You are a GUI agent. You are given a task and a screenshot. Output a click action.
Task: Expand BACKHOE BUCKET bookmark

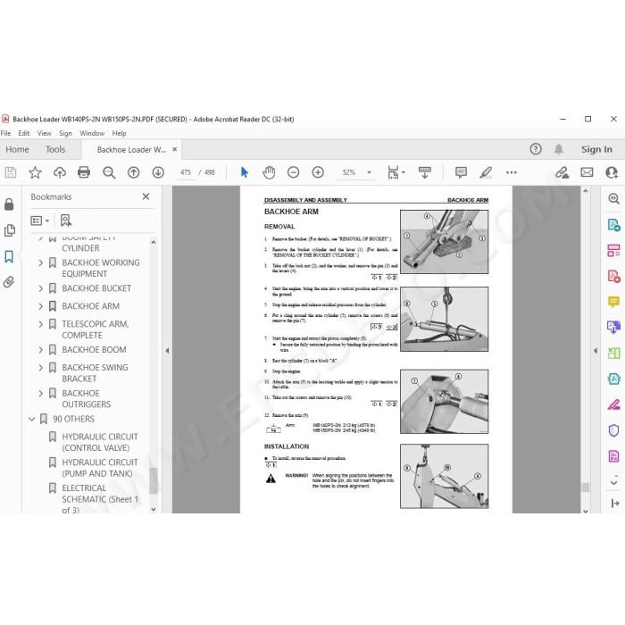coord(41,288)
